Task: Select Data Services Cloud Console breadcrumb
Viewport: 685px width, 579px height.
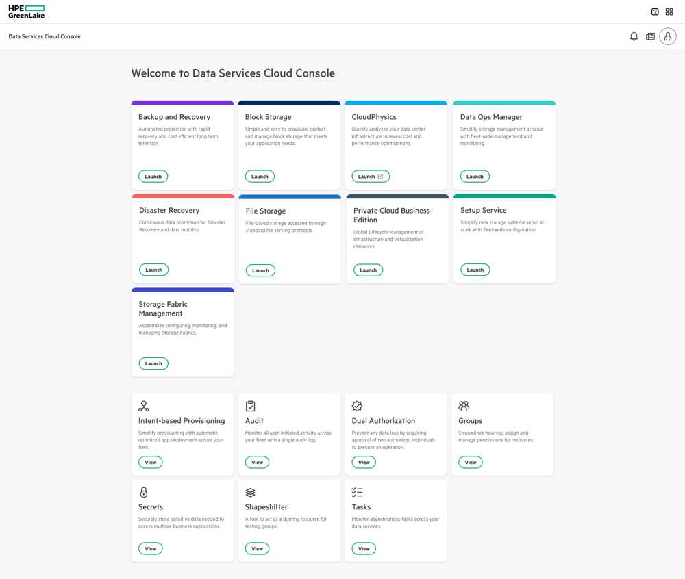Action: [45, 37]
